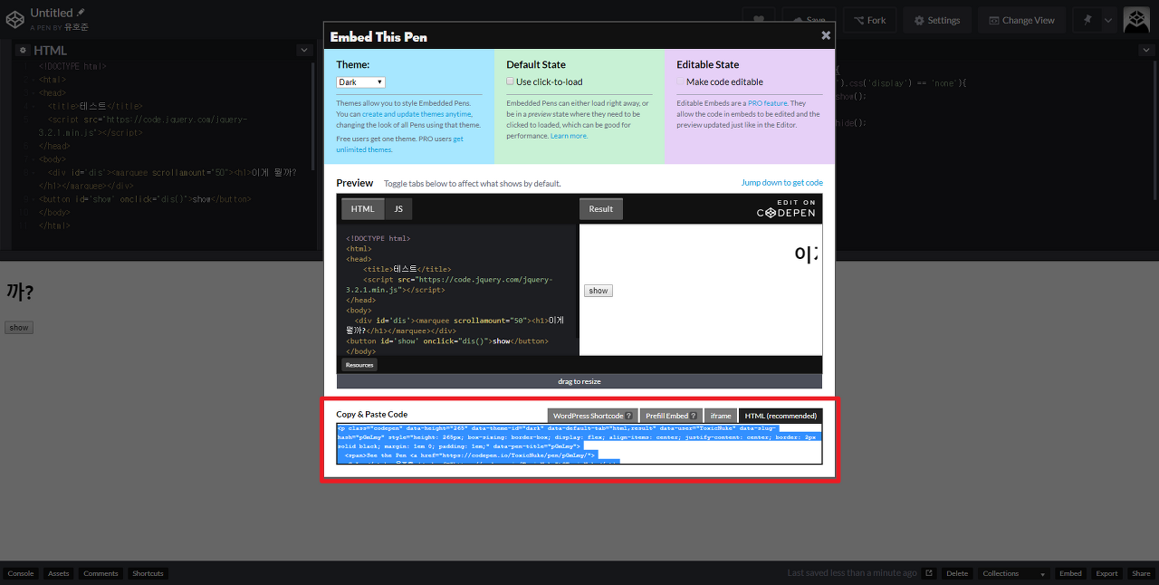Click Jump down to get code
Screen dimensions: 1159x585
pyautogui.click(x=782, y=183)
